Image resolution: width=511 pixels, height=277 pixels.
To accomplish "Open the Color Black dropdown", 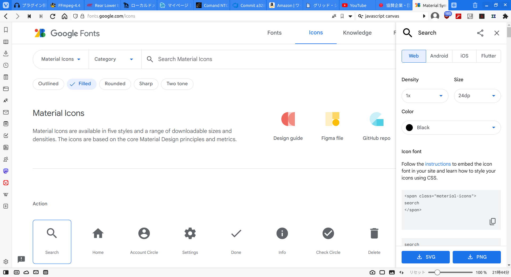I will point(451,128).
